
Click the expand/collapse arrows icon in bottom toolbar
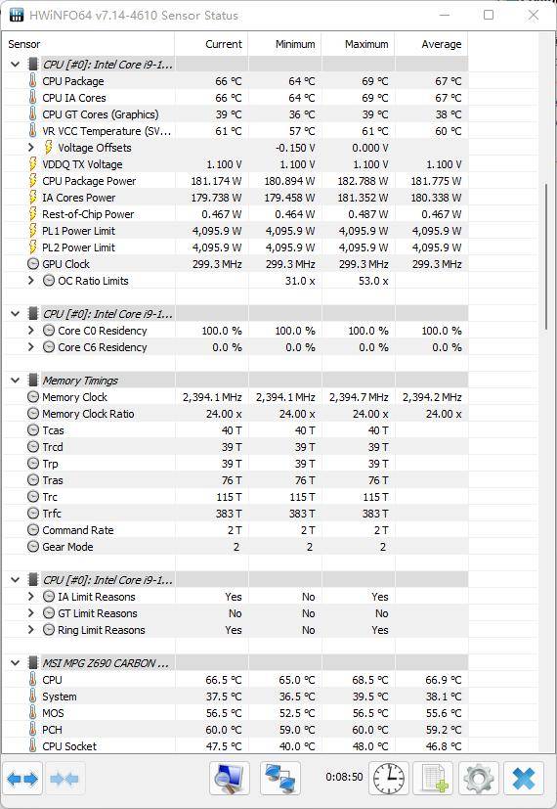(22, 778)
